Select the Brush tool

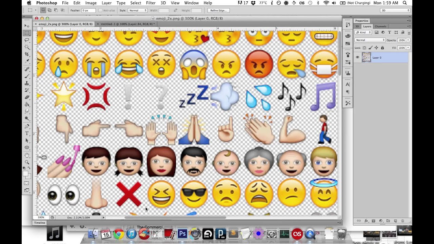click(27, 76)
